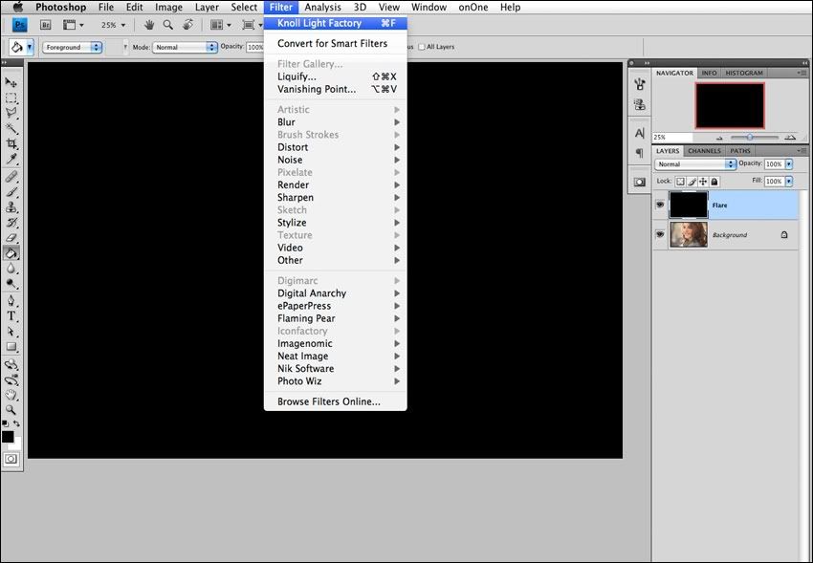Toggle Lock all for the layer
The image size is (813, 563).
(714, 182)
